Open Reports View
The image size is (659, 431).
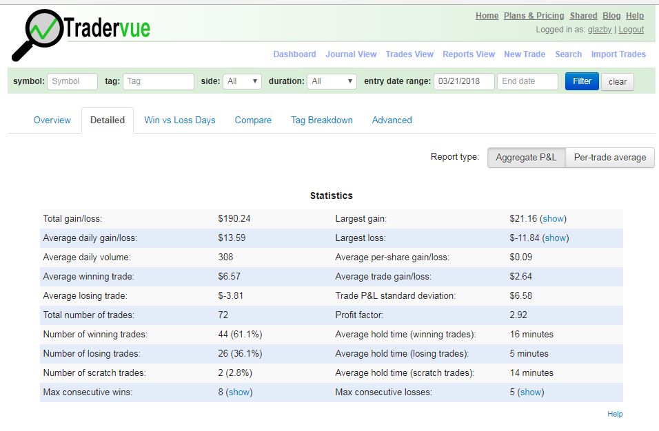(x=469, y=54)
